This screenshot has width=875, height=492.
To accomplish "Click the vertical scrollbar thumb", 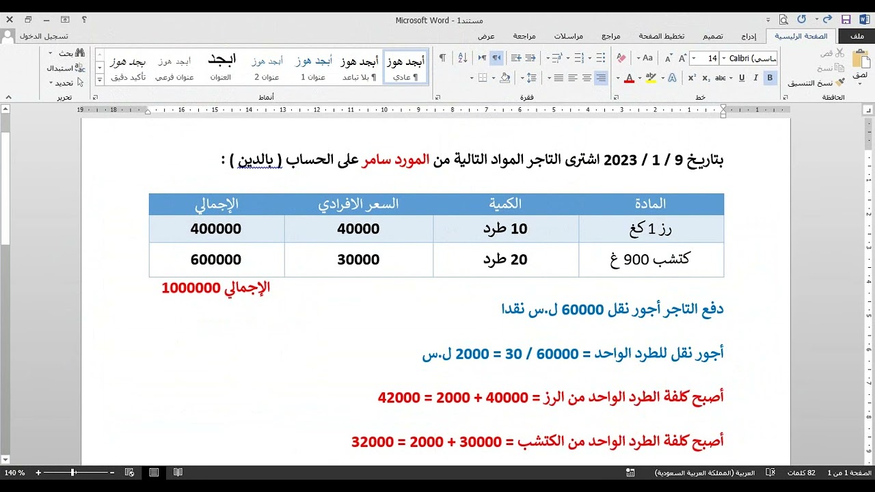I will 5,188.
